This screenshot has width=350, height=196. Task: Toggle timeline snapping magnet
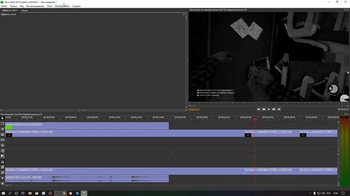[x=2, y=162]
